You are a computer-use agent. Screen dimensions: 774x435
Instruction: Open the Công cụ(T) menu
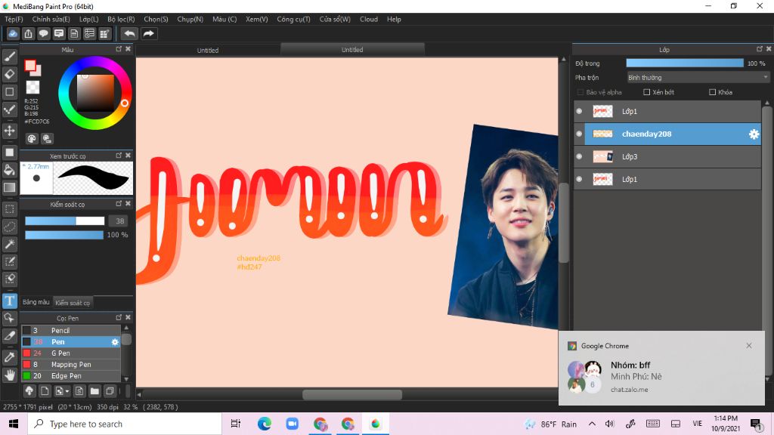[293, 19]
